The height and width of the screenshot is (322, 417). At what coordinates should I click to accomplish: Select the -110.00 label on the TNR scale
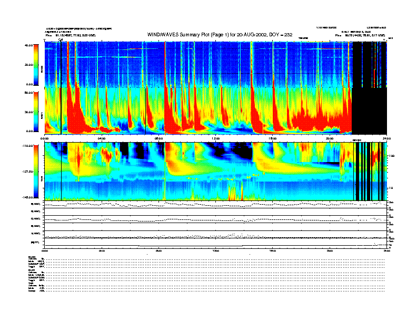27,146
